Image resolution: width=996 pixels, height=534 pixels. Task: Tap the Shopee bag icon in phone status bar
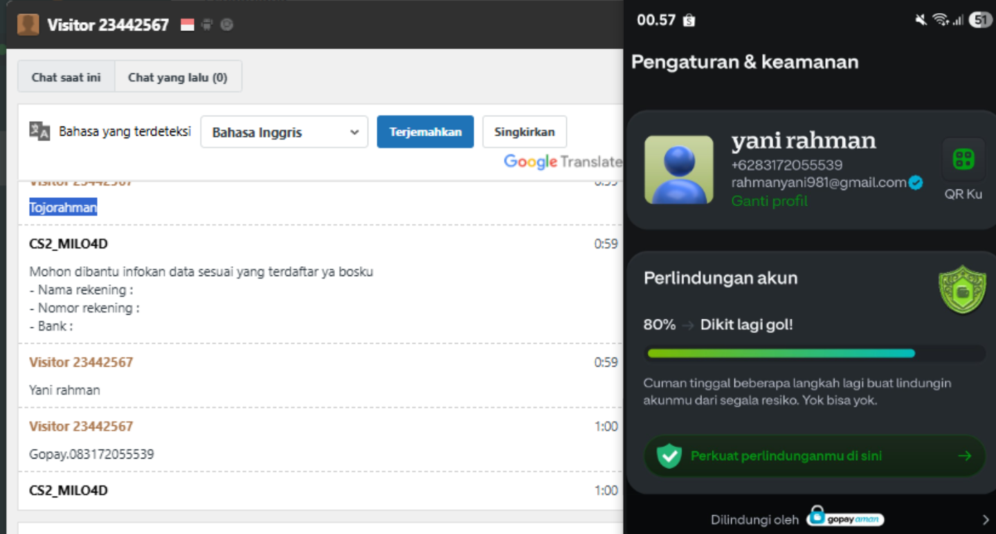point(689,20)
